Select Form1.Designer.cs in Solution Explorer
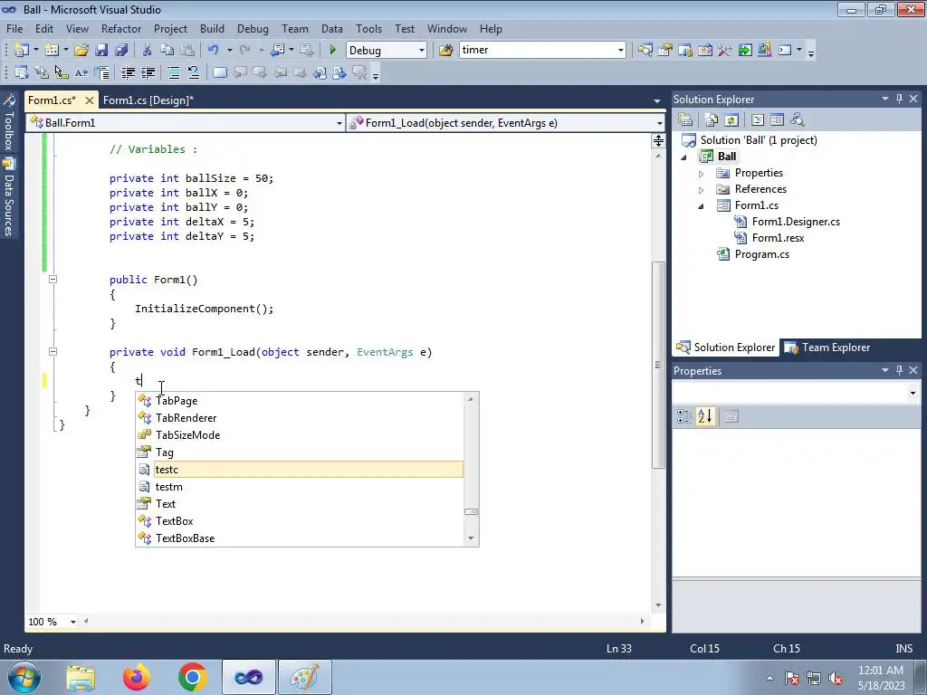 coord(796,222)
